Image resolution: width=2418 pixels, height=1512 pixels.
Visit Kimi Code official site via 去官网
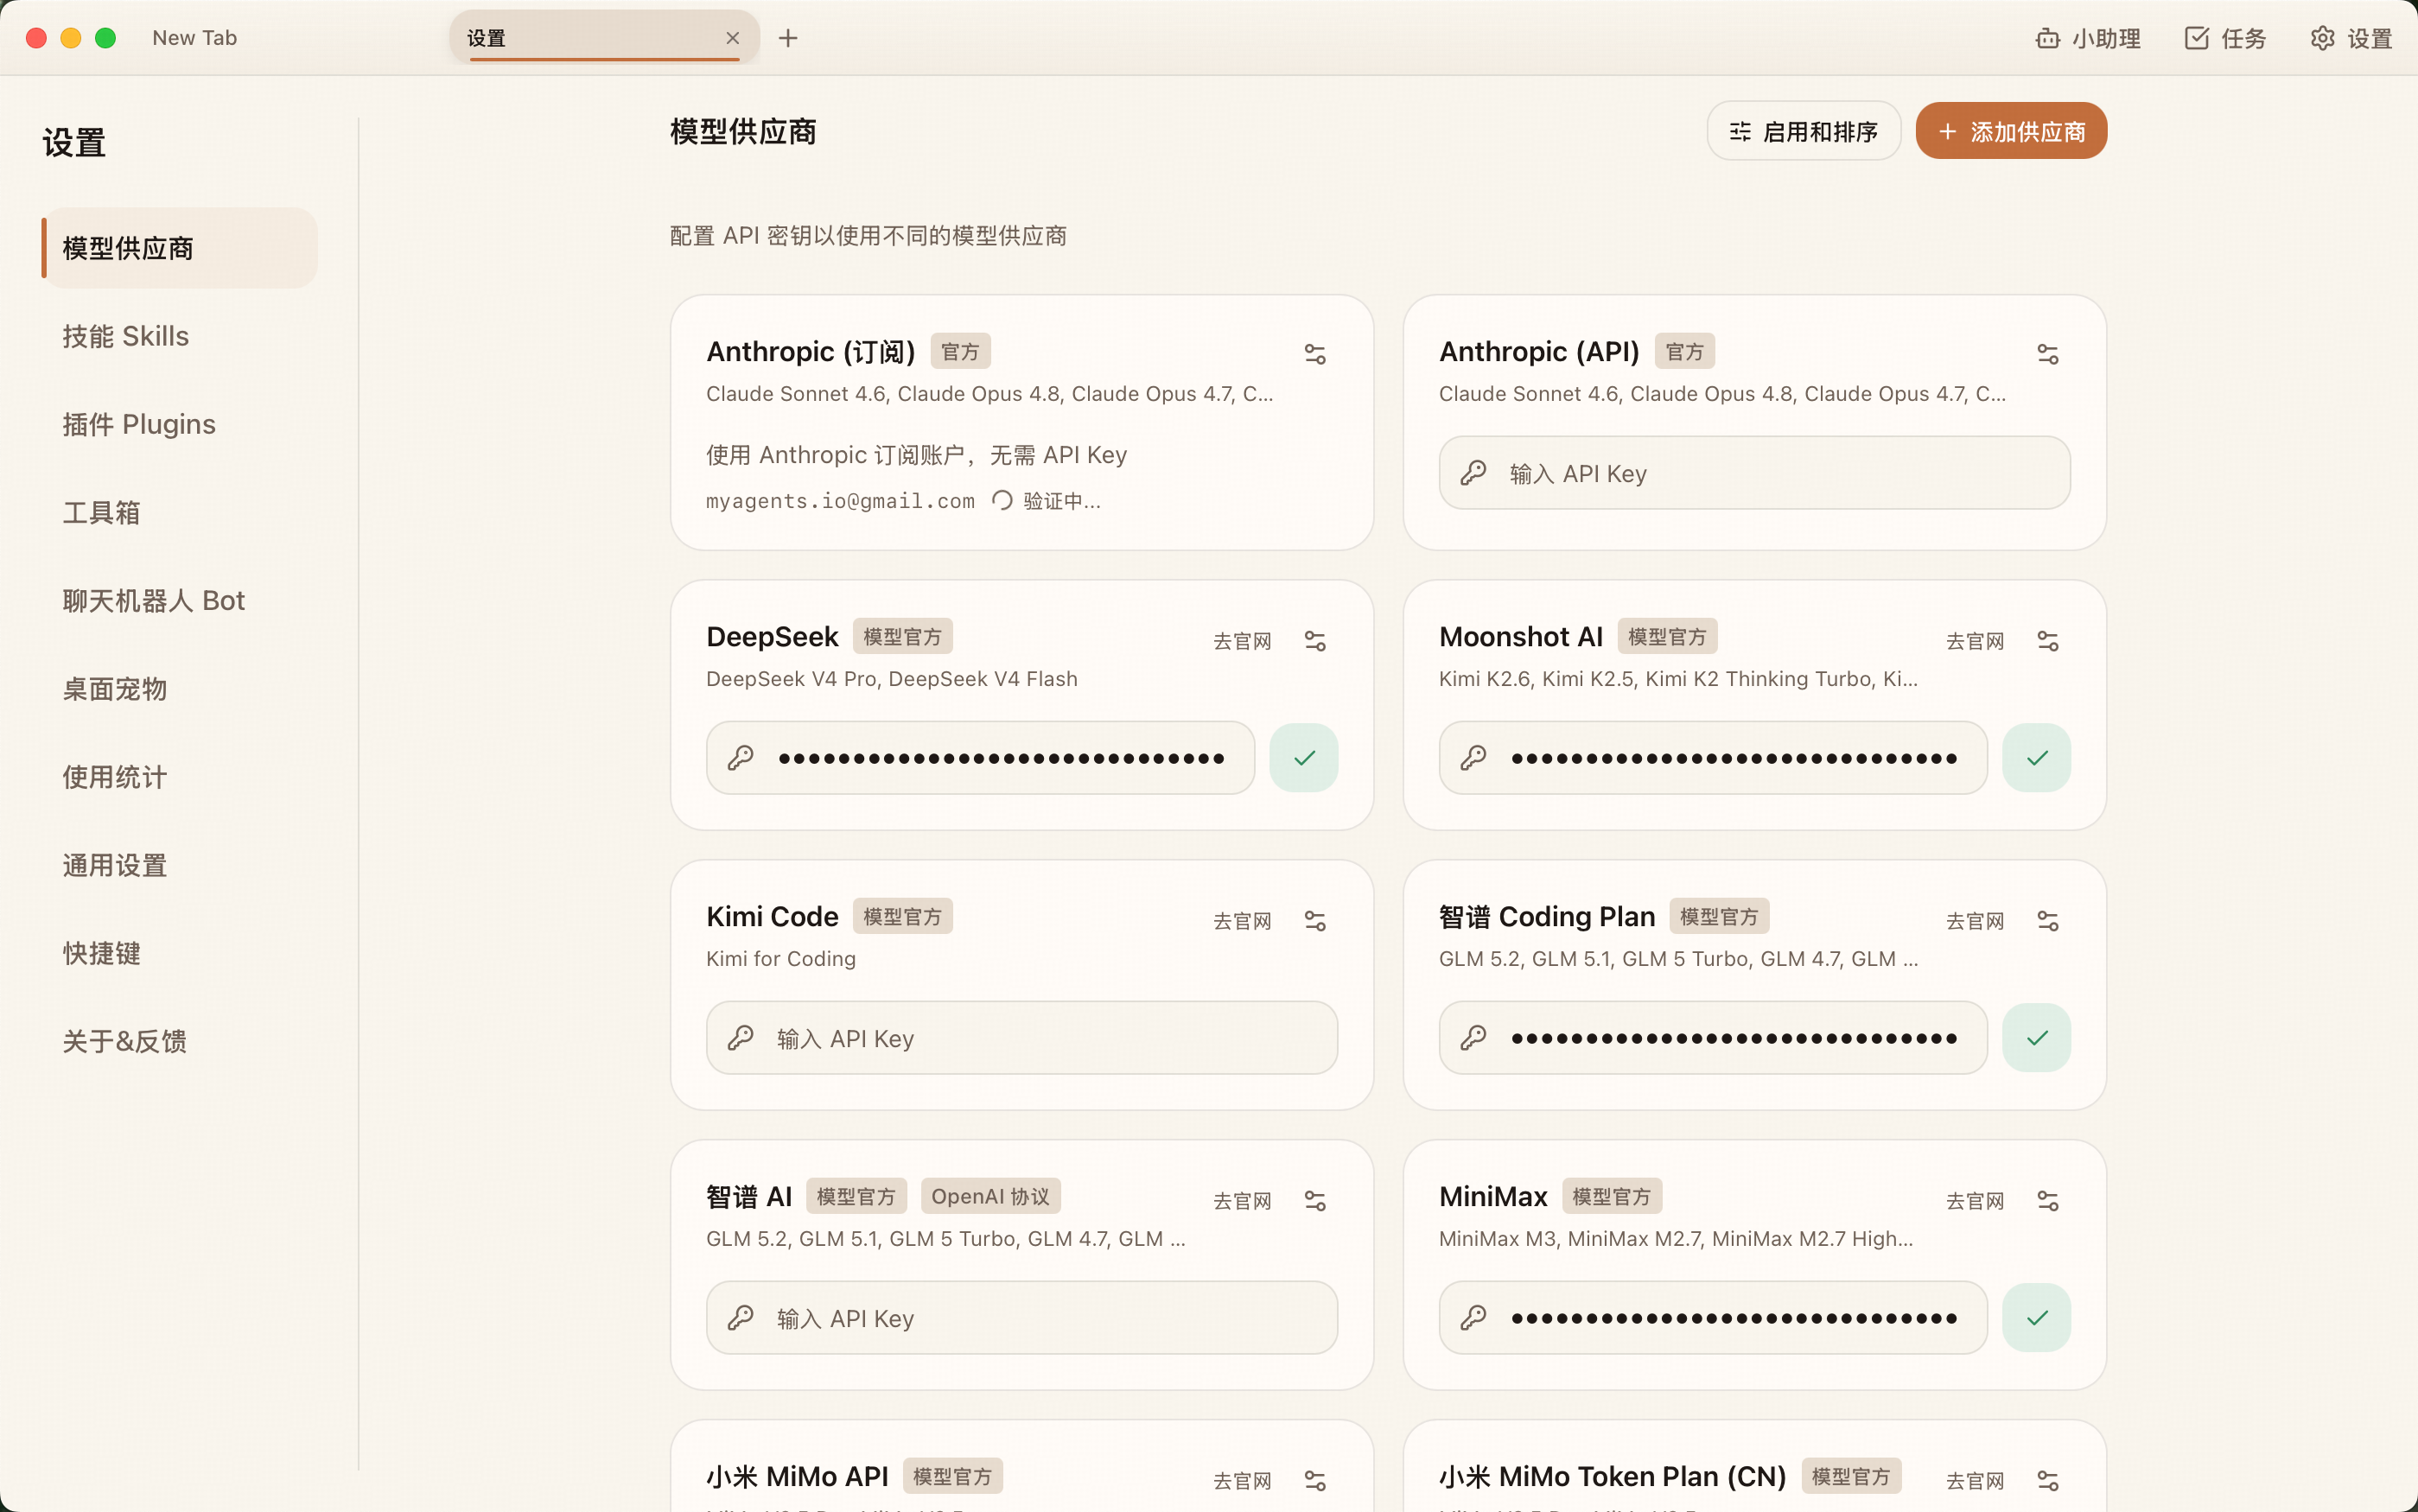[1242, 921]
